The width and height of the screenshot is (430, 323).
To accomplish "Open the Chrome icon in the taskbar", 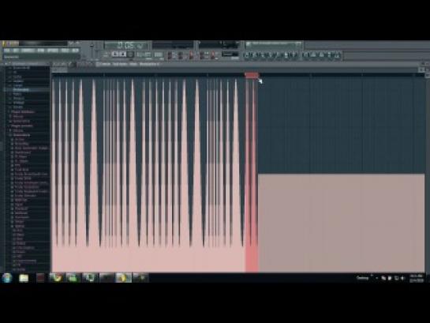I will click(57, 278).
